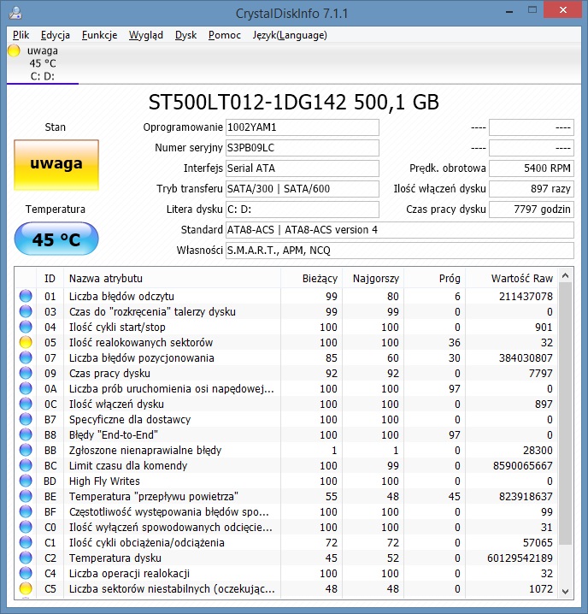The image size is (588, 614).
Task: Click the Oprogramowanie field 1002YAM1
Action: [303, 127]
